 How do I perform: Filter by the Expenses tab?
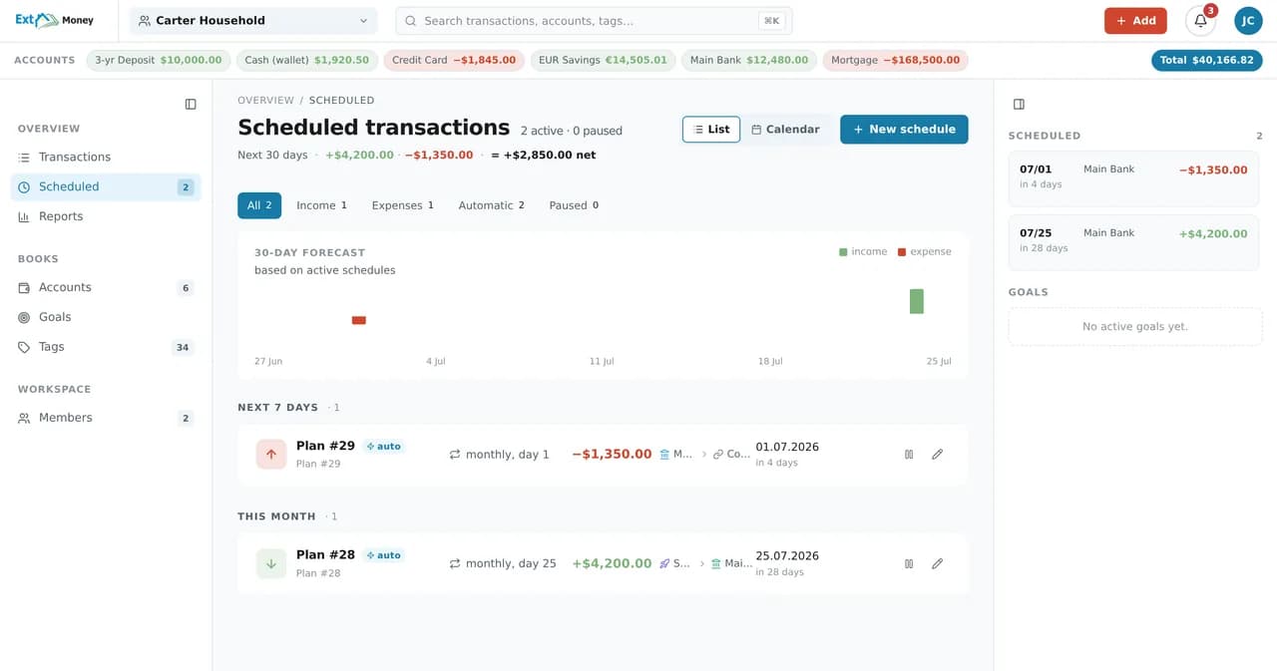pyautogui.click(x=403, y=205)
